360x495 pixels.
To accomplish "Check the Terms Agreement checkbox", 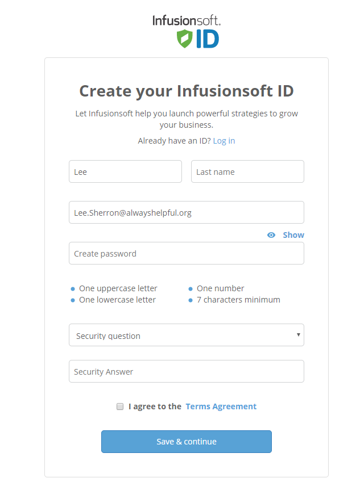I will coord(120,406).
